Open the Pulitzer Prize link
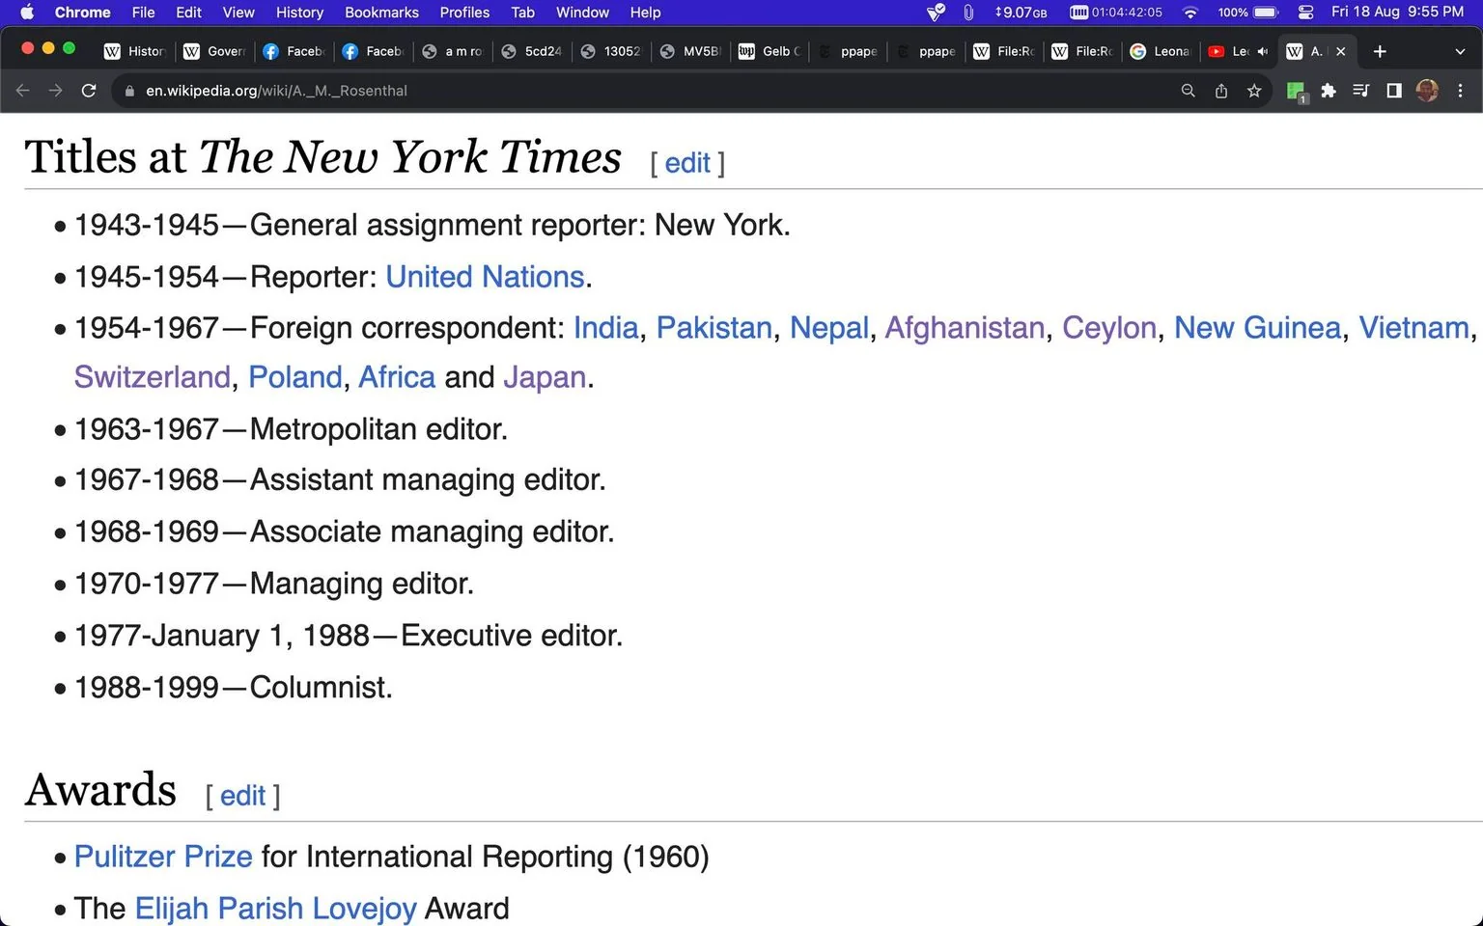 tap(163, 857)
